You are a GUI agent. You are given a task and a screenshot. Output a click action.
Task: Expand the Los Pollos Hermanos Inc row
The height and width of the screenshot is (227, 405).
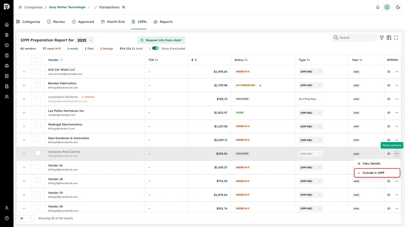(24, 113)
